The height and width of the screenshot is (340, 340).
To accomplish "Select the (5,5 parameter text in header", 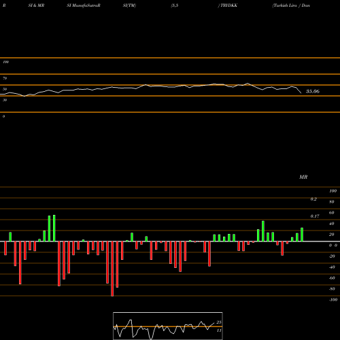I will (x=175, y=5).
